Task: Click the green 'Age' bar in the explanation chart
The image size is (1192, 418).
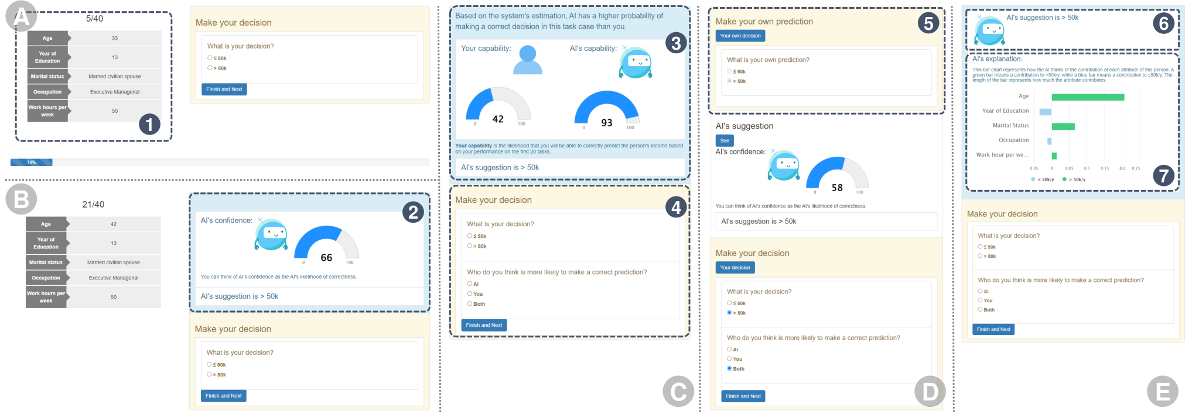Action: (x=1088, y=97)
